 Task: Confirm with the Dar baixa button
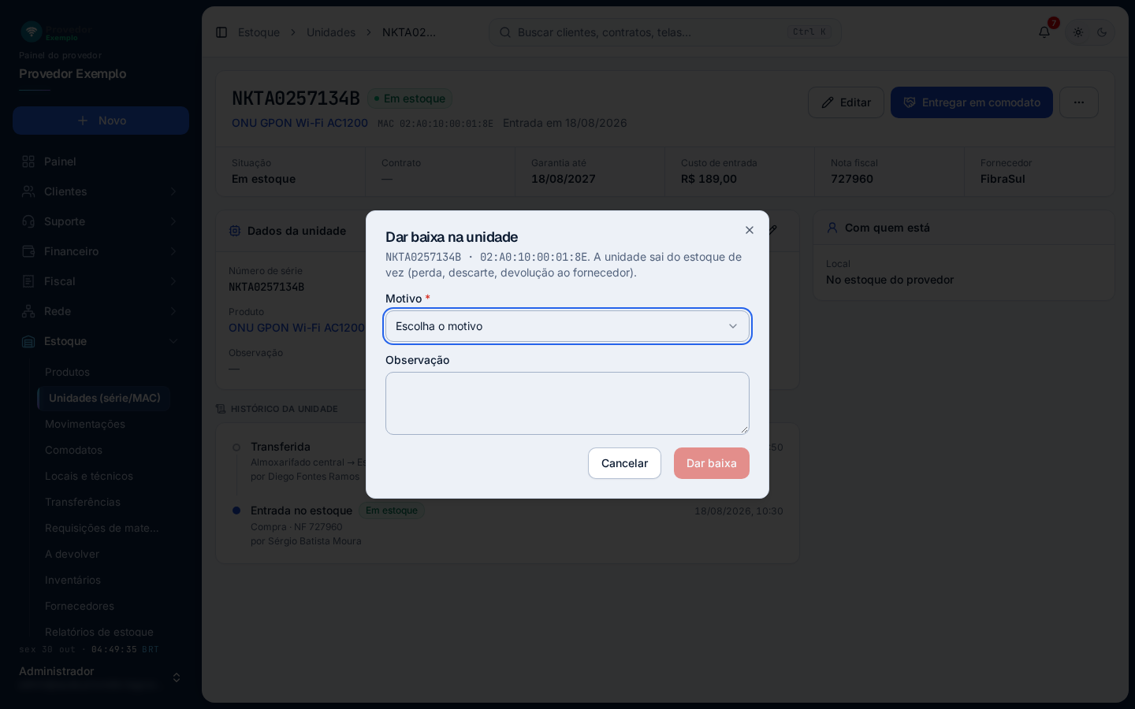coord(712,463)
